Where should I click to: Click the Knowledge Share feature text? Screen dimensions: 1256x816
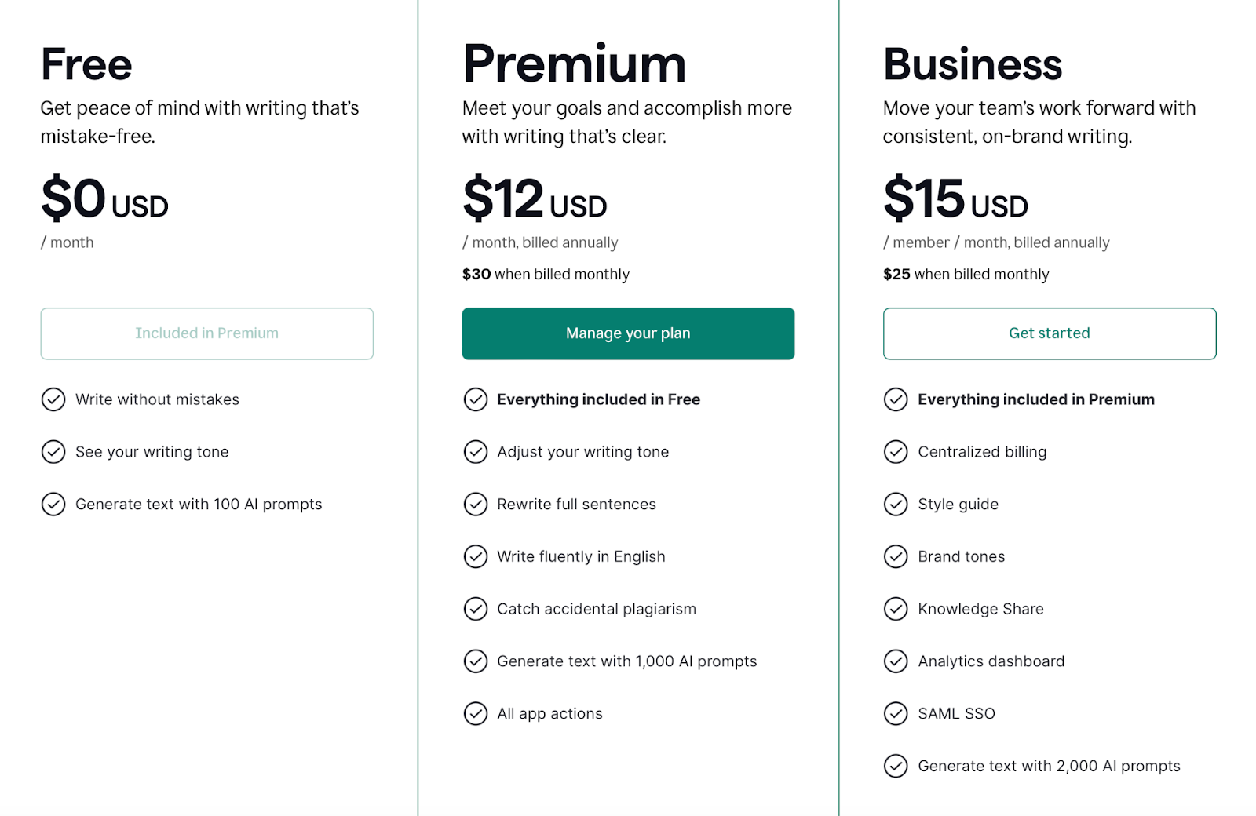tap(980, 609)
